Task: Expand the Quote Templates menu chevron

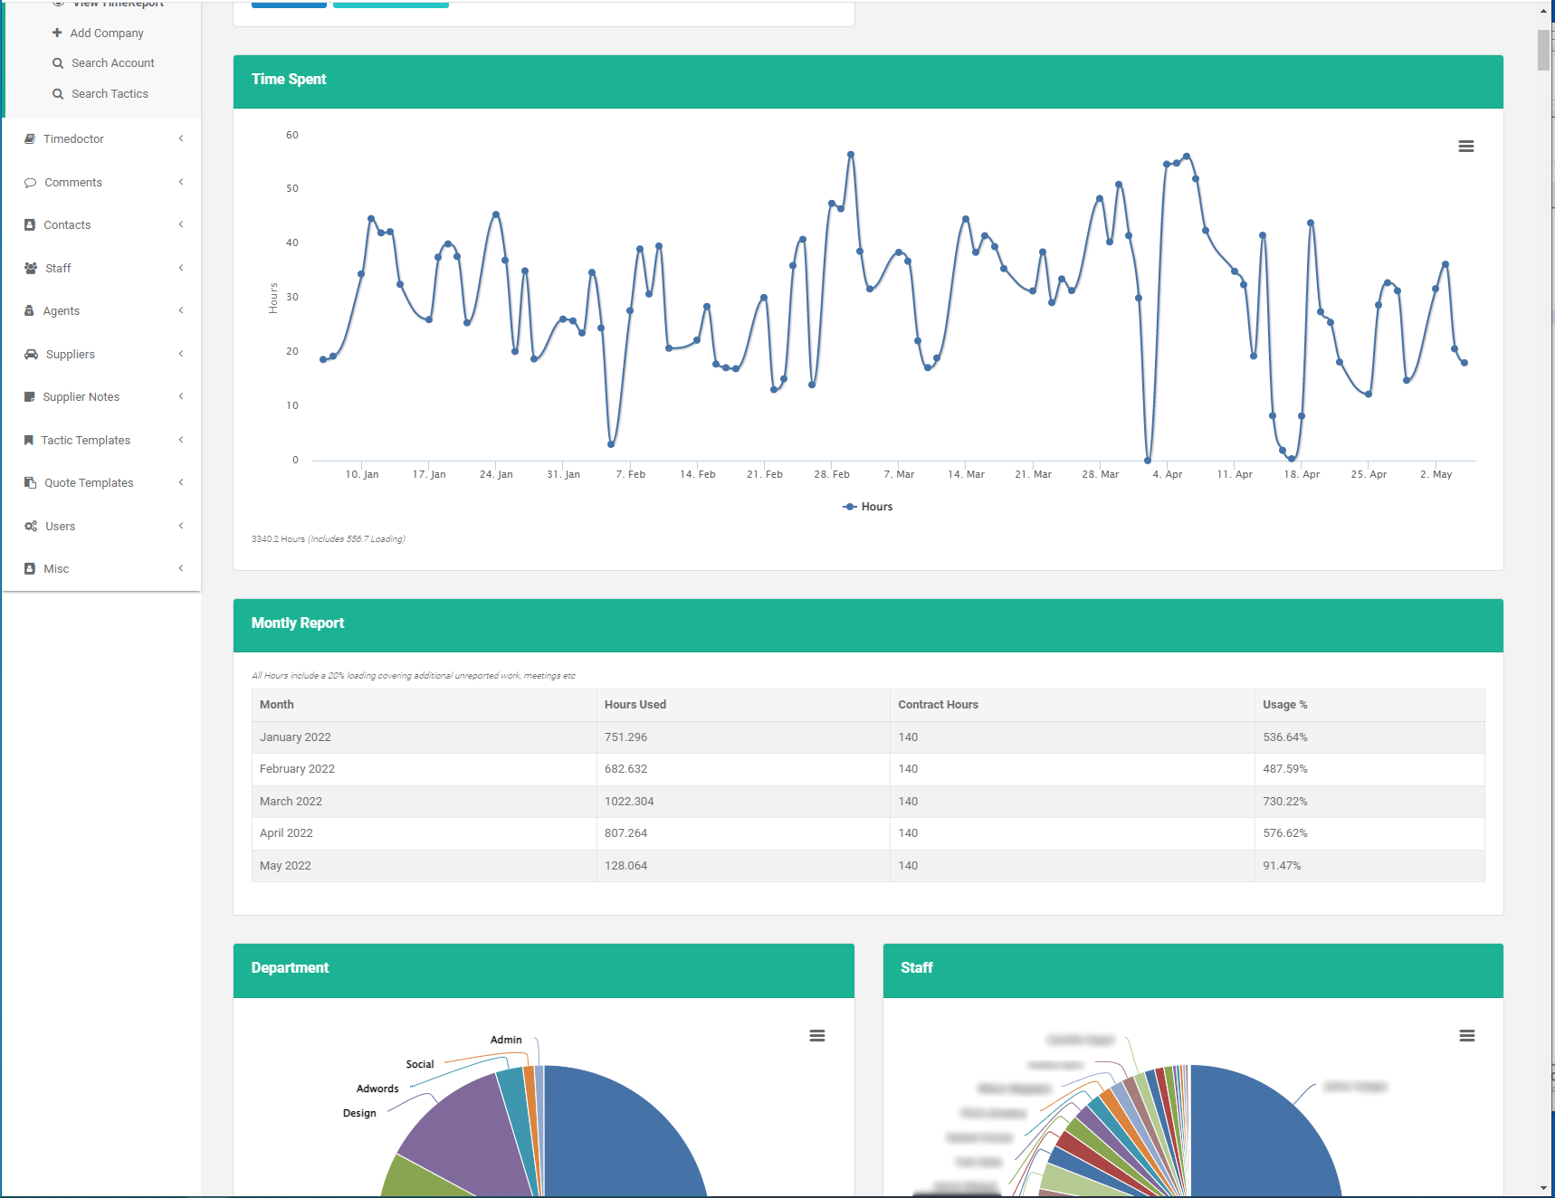Action: [x=181, y=482]
